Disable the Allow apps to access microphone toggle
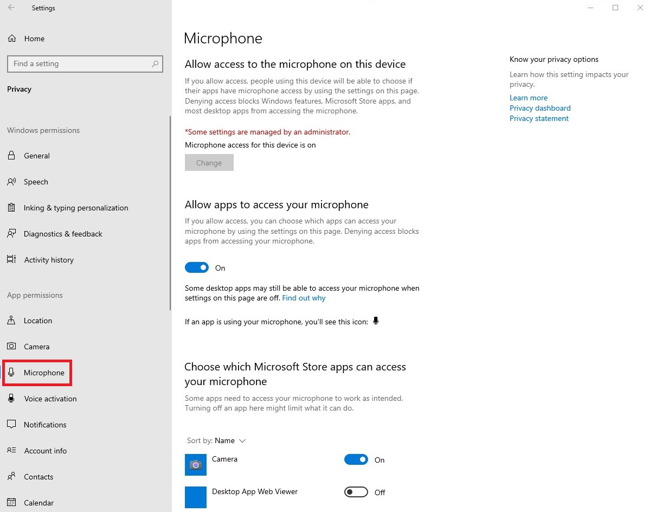This screenshot has width=649, height=512. click(197, 267)
